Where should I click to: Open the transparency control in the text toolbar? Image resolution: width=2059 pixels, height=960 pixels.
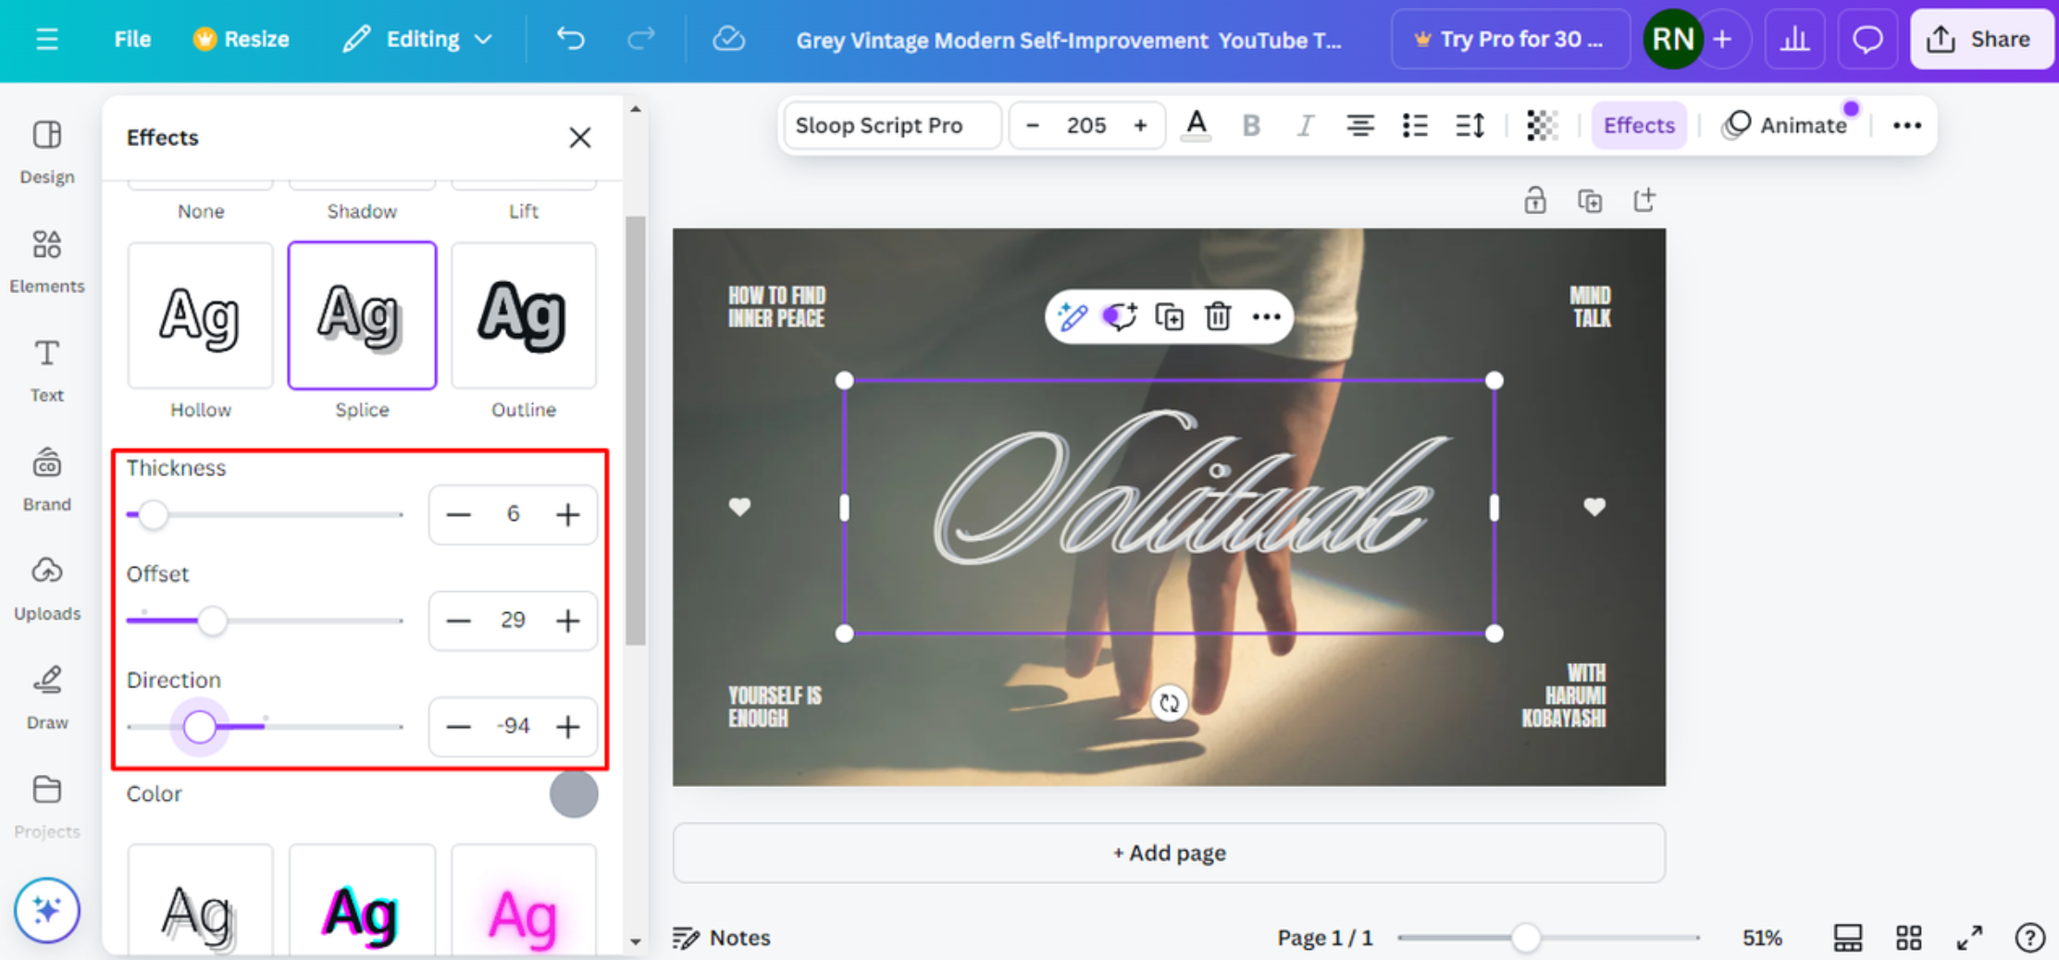point(1541,125)
